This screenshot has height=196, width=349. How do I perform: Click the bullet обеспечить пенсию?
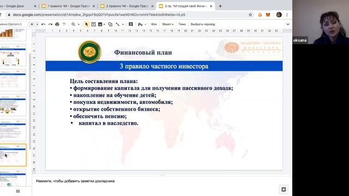pos(98,116)
